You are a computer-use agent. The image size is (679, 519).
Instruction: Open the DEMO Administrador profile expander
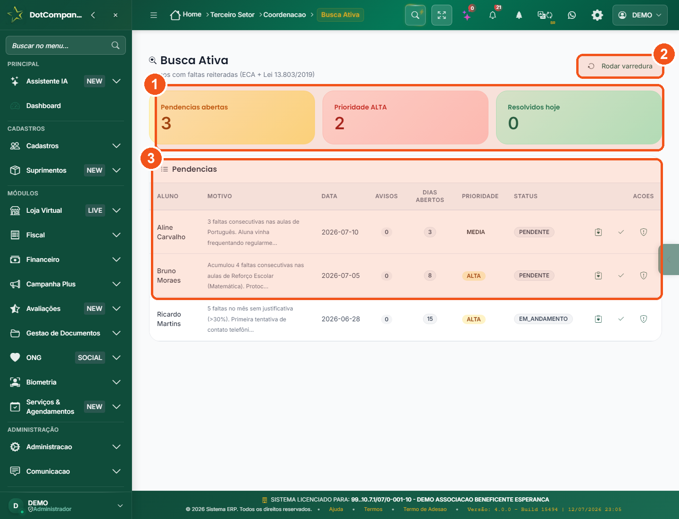[x=120, y=506]
